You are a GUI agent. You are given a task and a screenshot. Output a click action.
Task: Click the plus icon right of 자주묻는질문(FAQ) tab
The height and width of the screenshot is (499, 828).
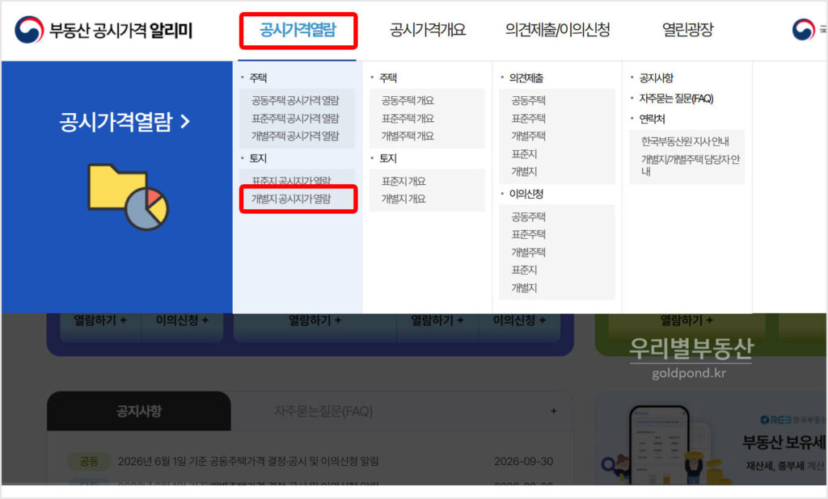[x=553, y=411]
